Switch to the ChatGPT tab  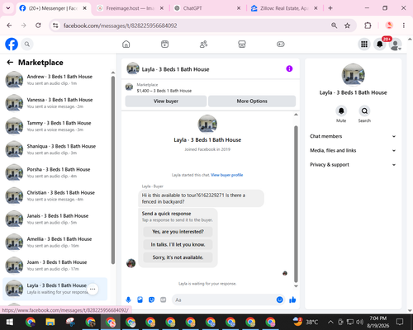pyautogui.click(x=208, y=8)
